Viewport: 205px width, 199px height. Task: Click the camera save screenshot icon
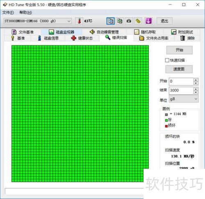[129, 21]
